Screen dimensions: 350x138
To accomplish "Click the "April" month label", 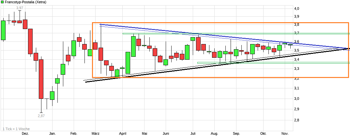I will [x=123, y=133].
